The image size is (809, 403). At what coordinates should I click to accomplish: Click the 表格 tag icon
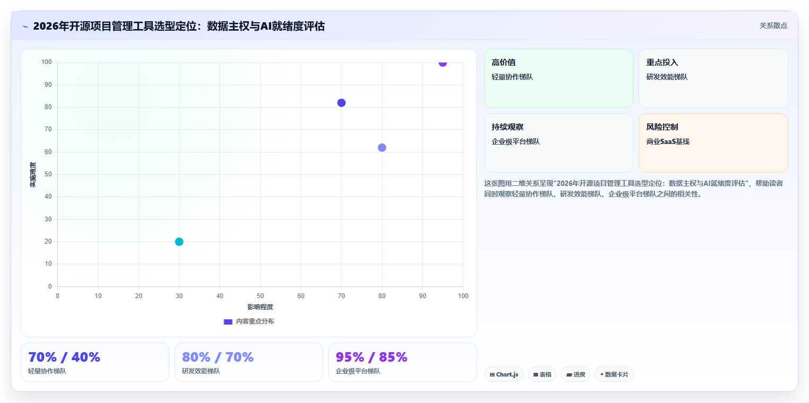tap(536, 374)
